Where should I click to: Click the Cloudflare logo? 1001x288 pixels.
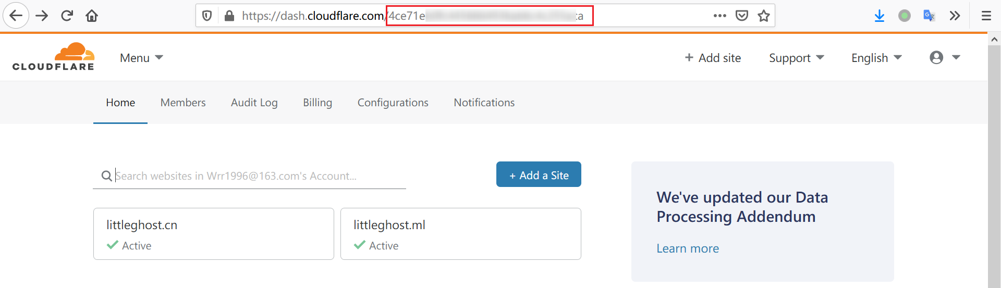tap(54, 57)
